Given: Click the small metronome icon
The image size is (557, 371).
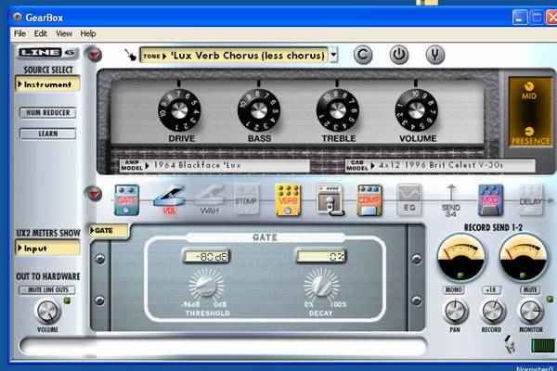Looking at the screenshot, I should pos(510,344).
